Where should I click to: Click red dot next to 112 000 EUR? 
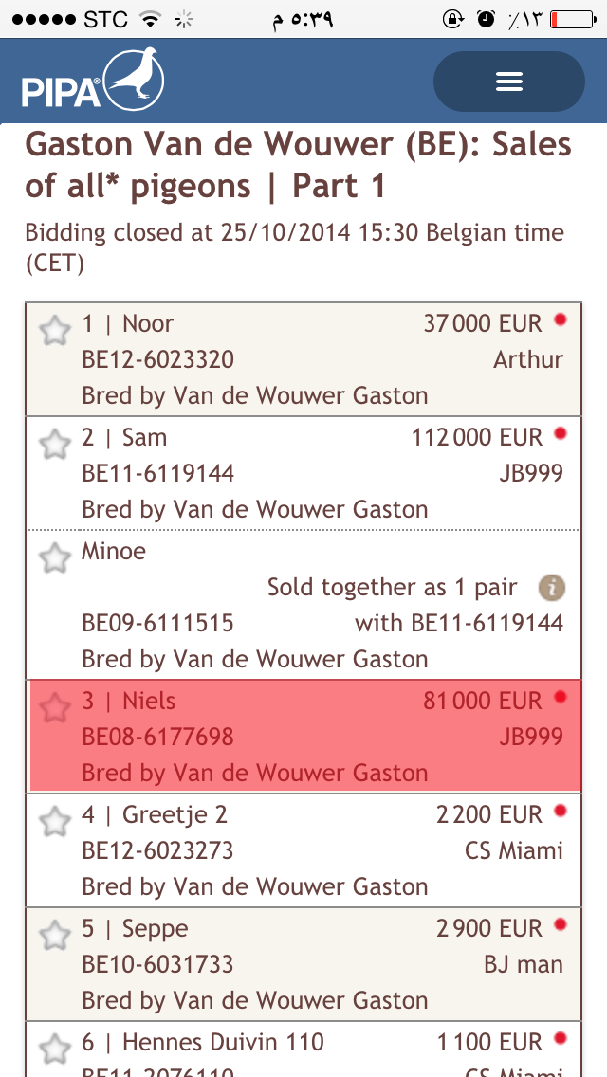(561, 434)
